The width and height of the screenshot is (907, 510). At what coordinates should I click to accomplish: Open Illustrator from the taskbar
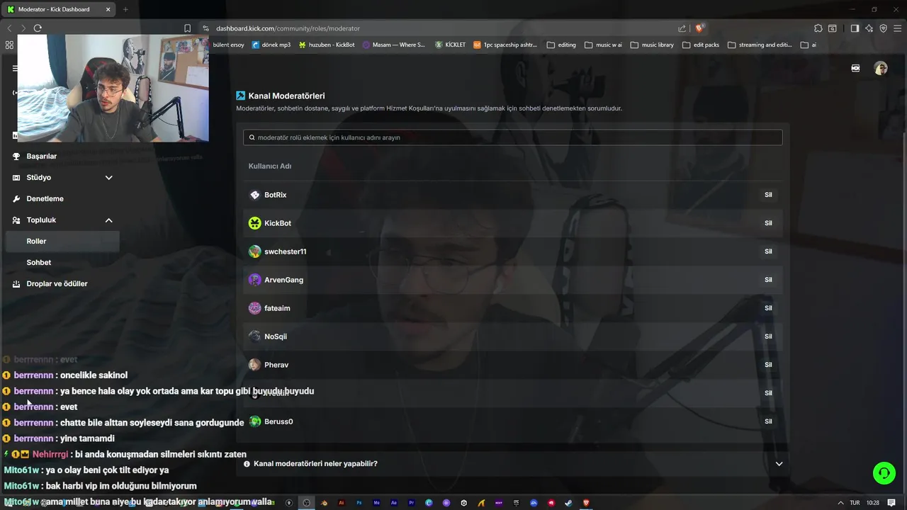click(342, 503)
